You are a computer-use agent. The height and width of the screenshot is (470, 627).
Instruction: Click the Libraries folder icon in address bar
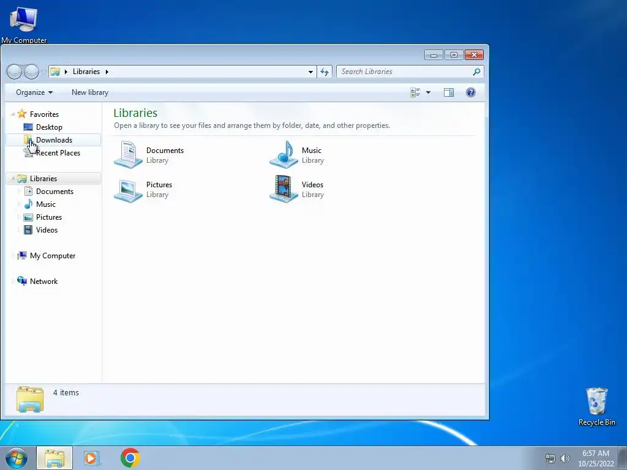tap(55, 72)
